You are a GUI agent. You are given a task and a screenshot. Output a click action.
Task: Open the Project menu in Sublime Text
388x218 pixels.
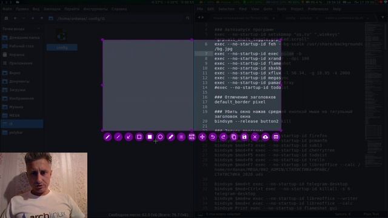click(x=297, y=9)
